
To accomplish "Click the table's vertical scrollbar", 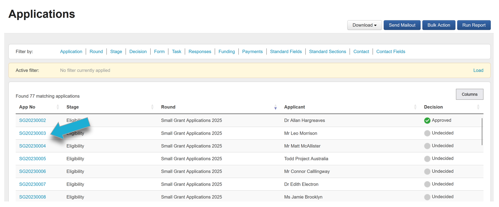I will tap(482, 131).
